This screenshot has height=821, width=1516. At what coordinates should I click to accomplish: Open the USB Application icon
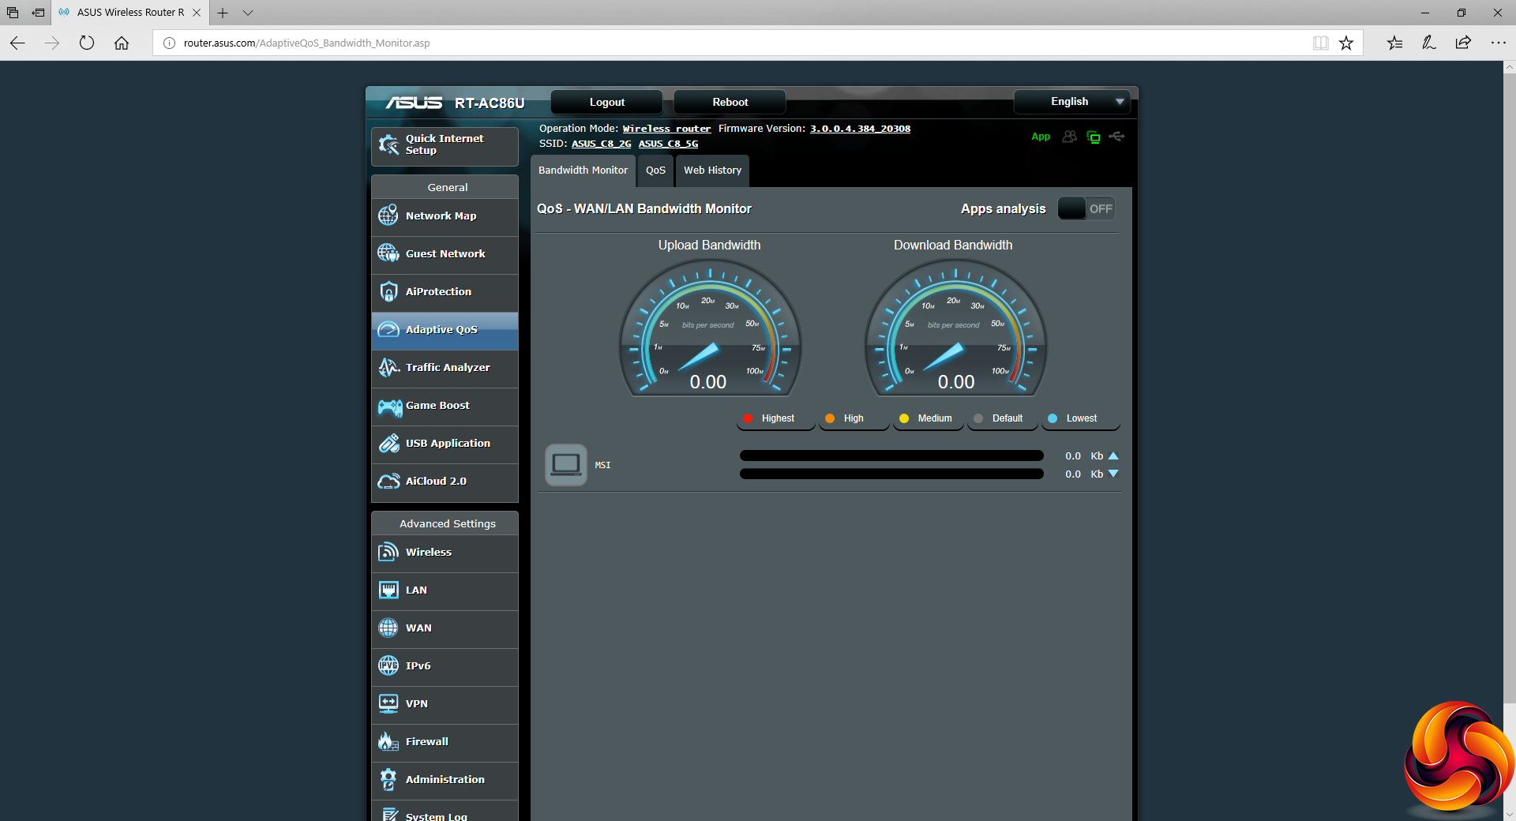pos(388,443)
